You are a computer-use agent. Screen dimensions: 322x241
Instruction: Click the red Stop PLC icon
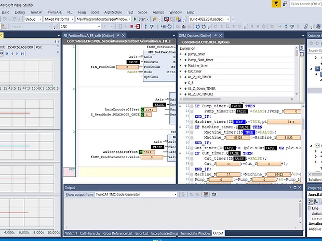(131, 26)
